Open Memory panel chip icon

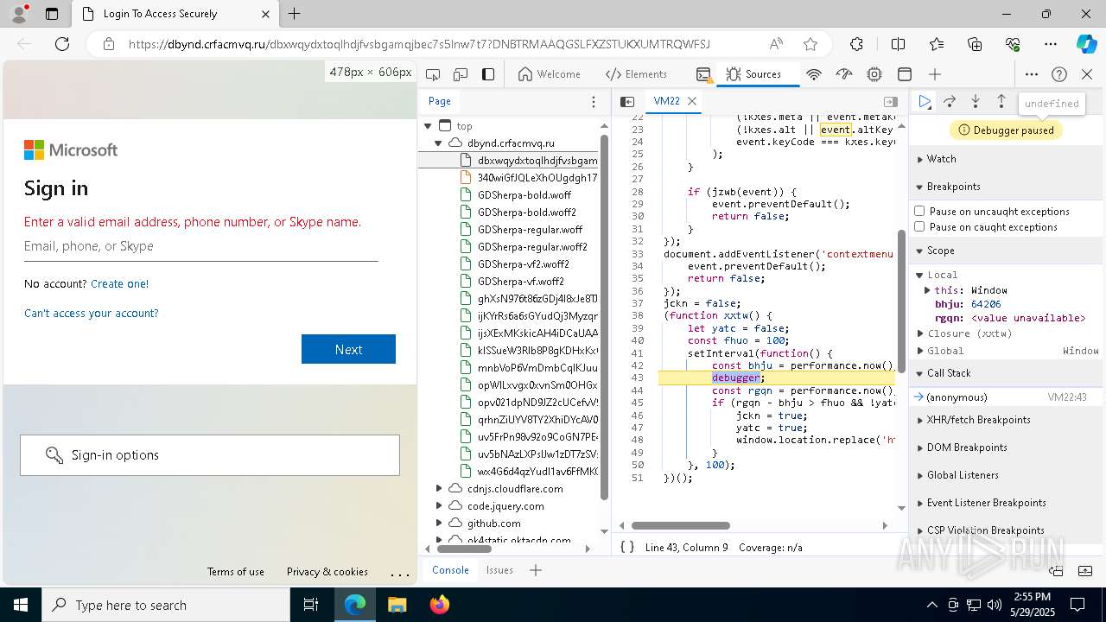pyautogui.click(x=874, y=74)
